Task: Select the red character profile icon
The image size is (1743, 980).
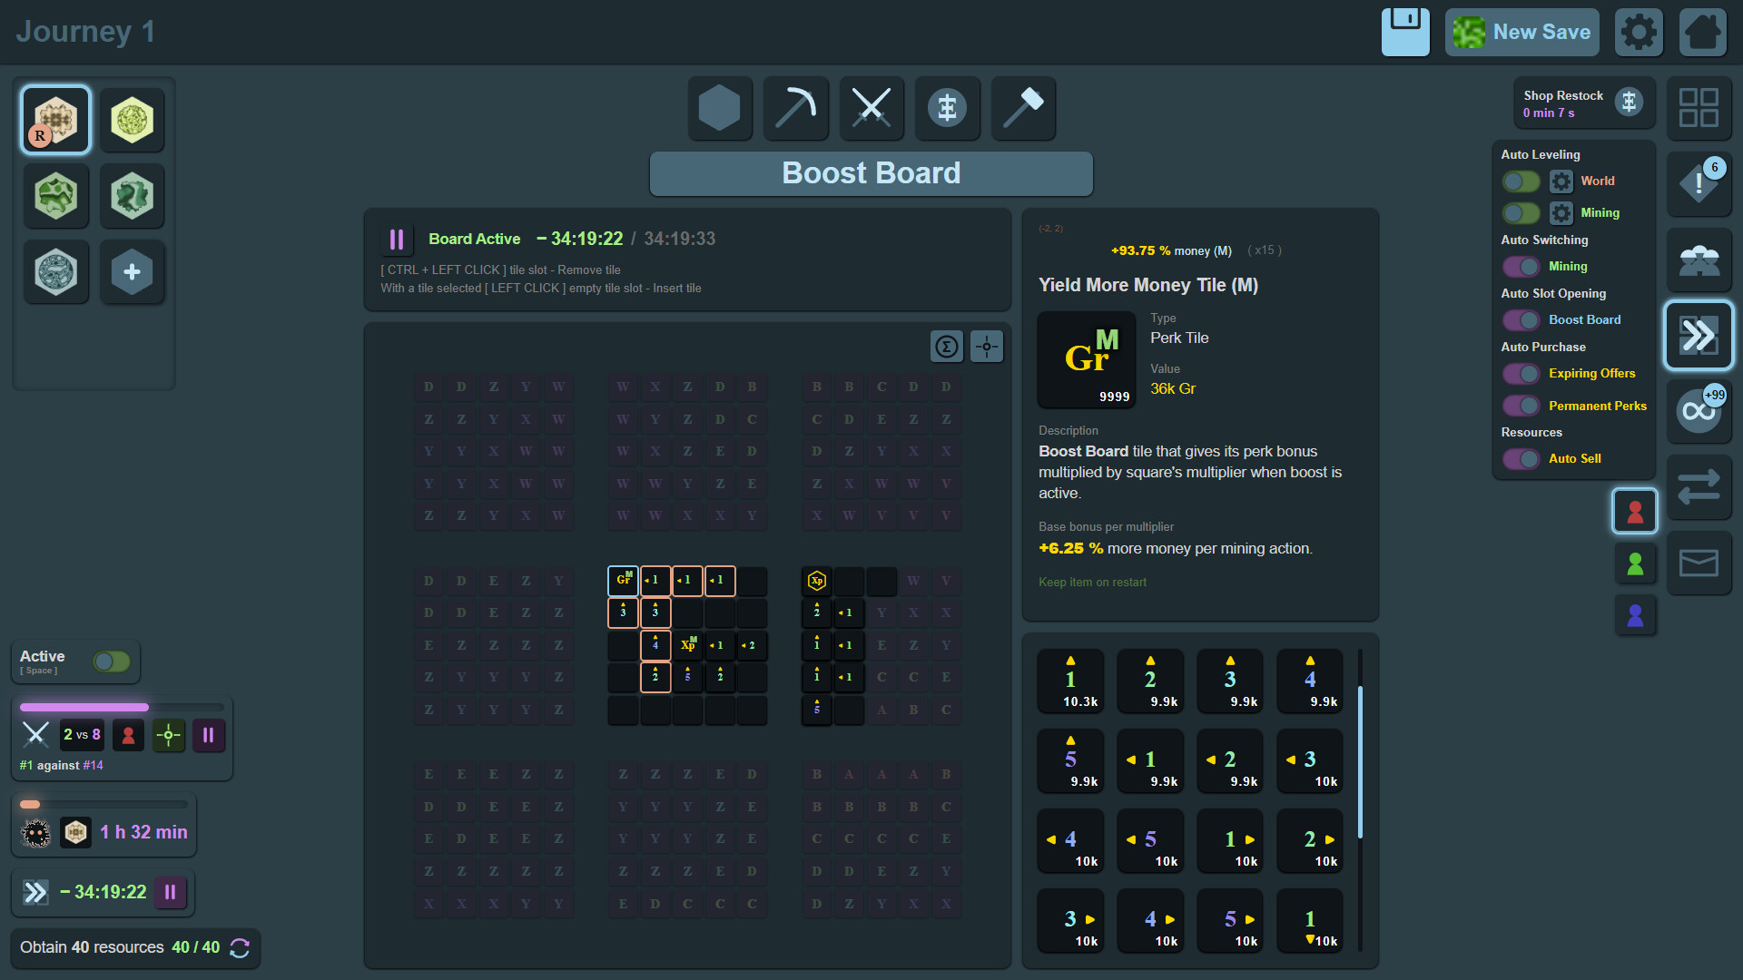Action: point(1635,511)
